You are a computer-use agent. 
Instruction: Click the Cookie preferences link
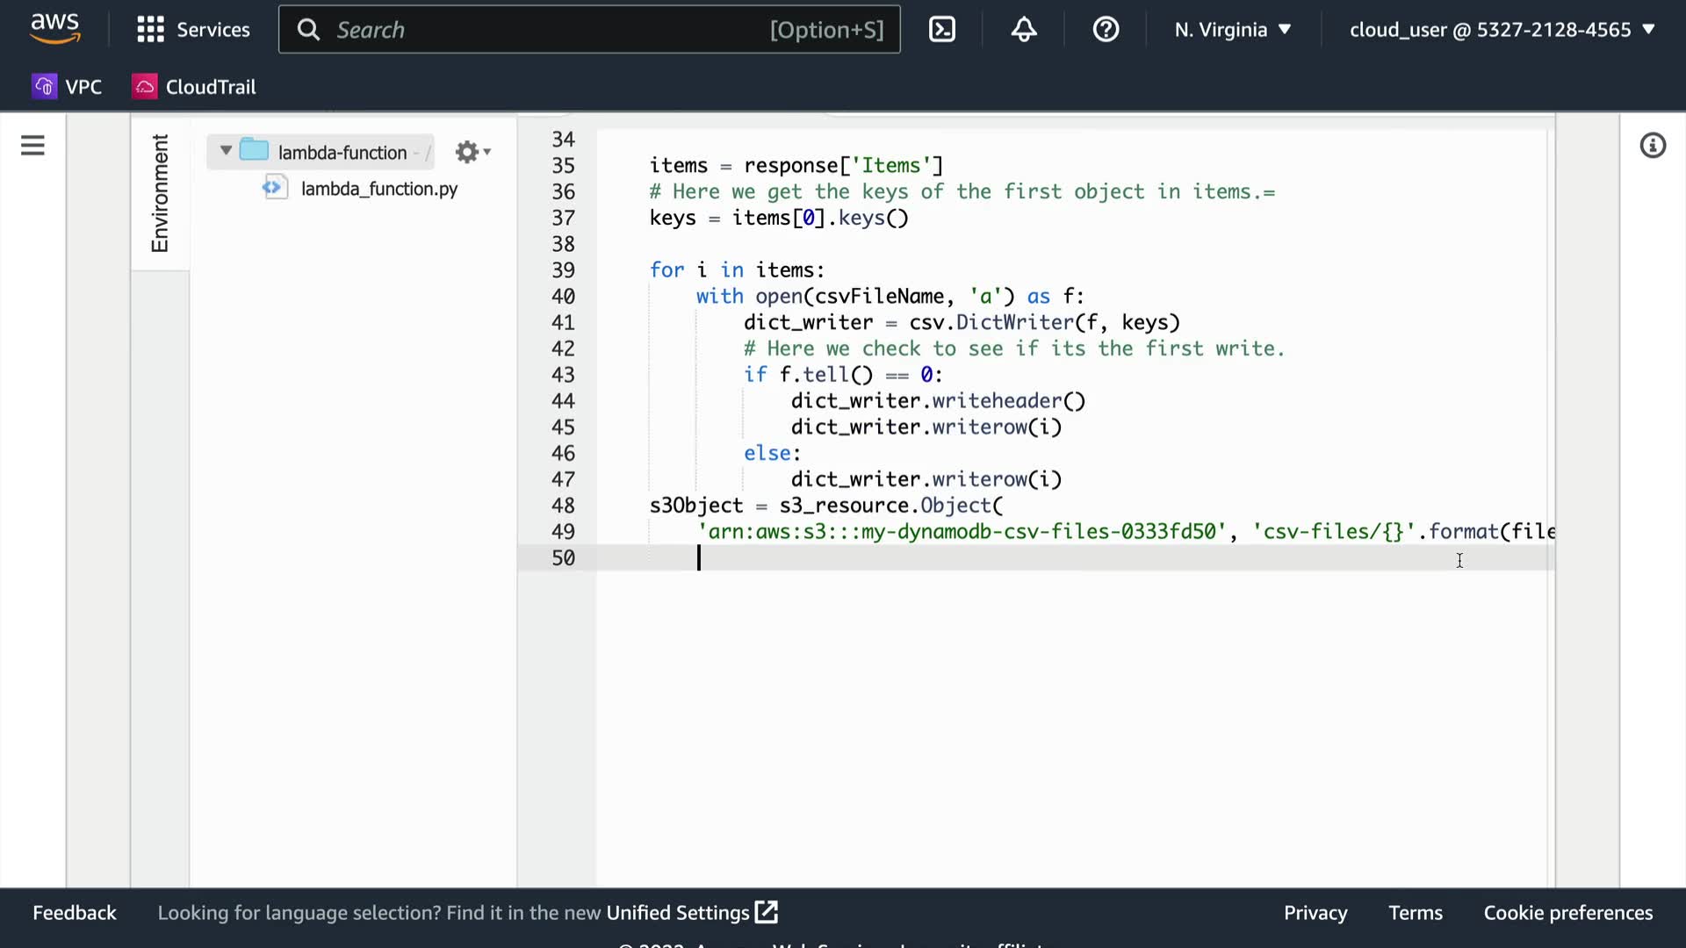(1567, 913)
